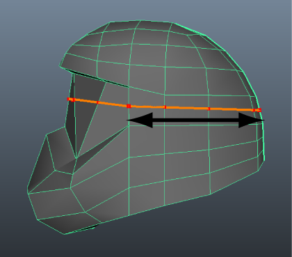Select the bottom rear corner vertex of helmet
This screenshot has width=292, height=257.
point(259,171)
